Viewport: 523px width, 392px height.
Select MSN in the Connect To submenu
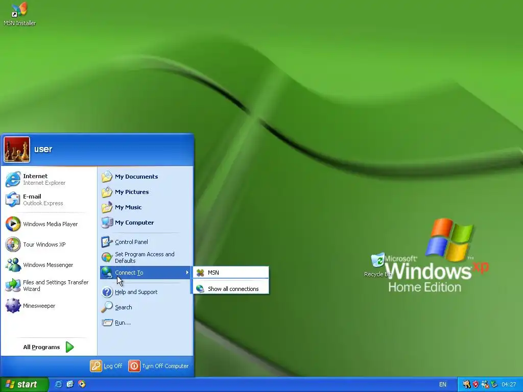point(231,273)
